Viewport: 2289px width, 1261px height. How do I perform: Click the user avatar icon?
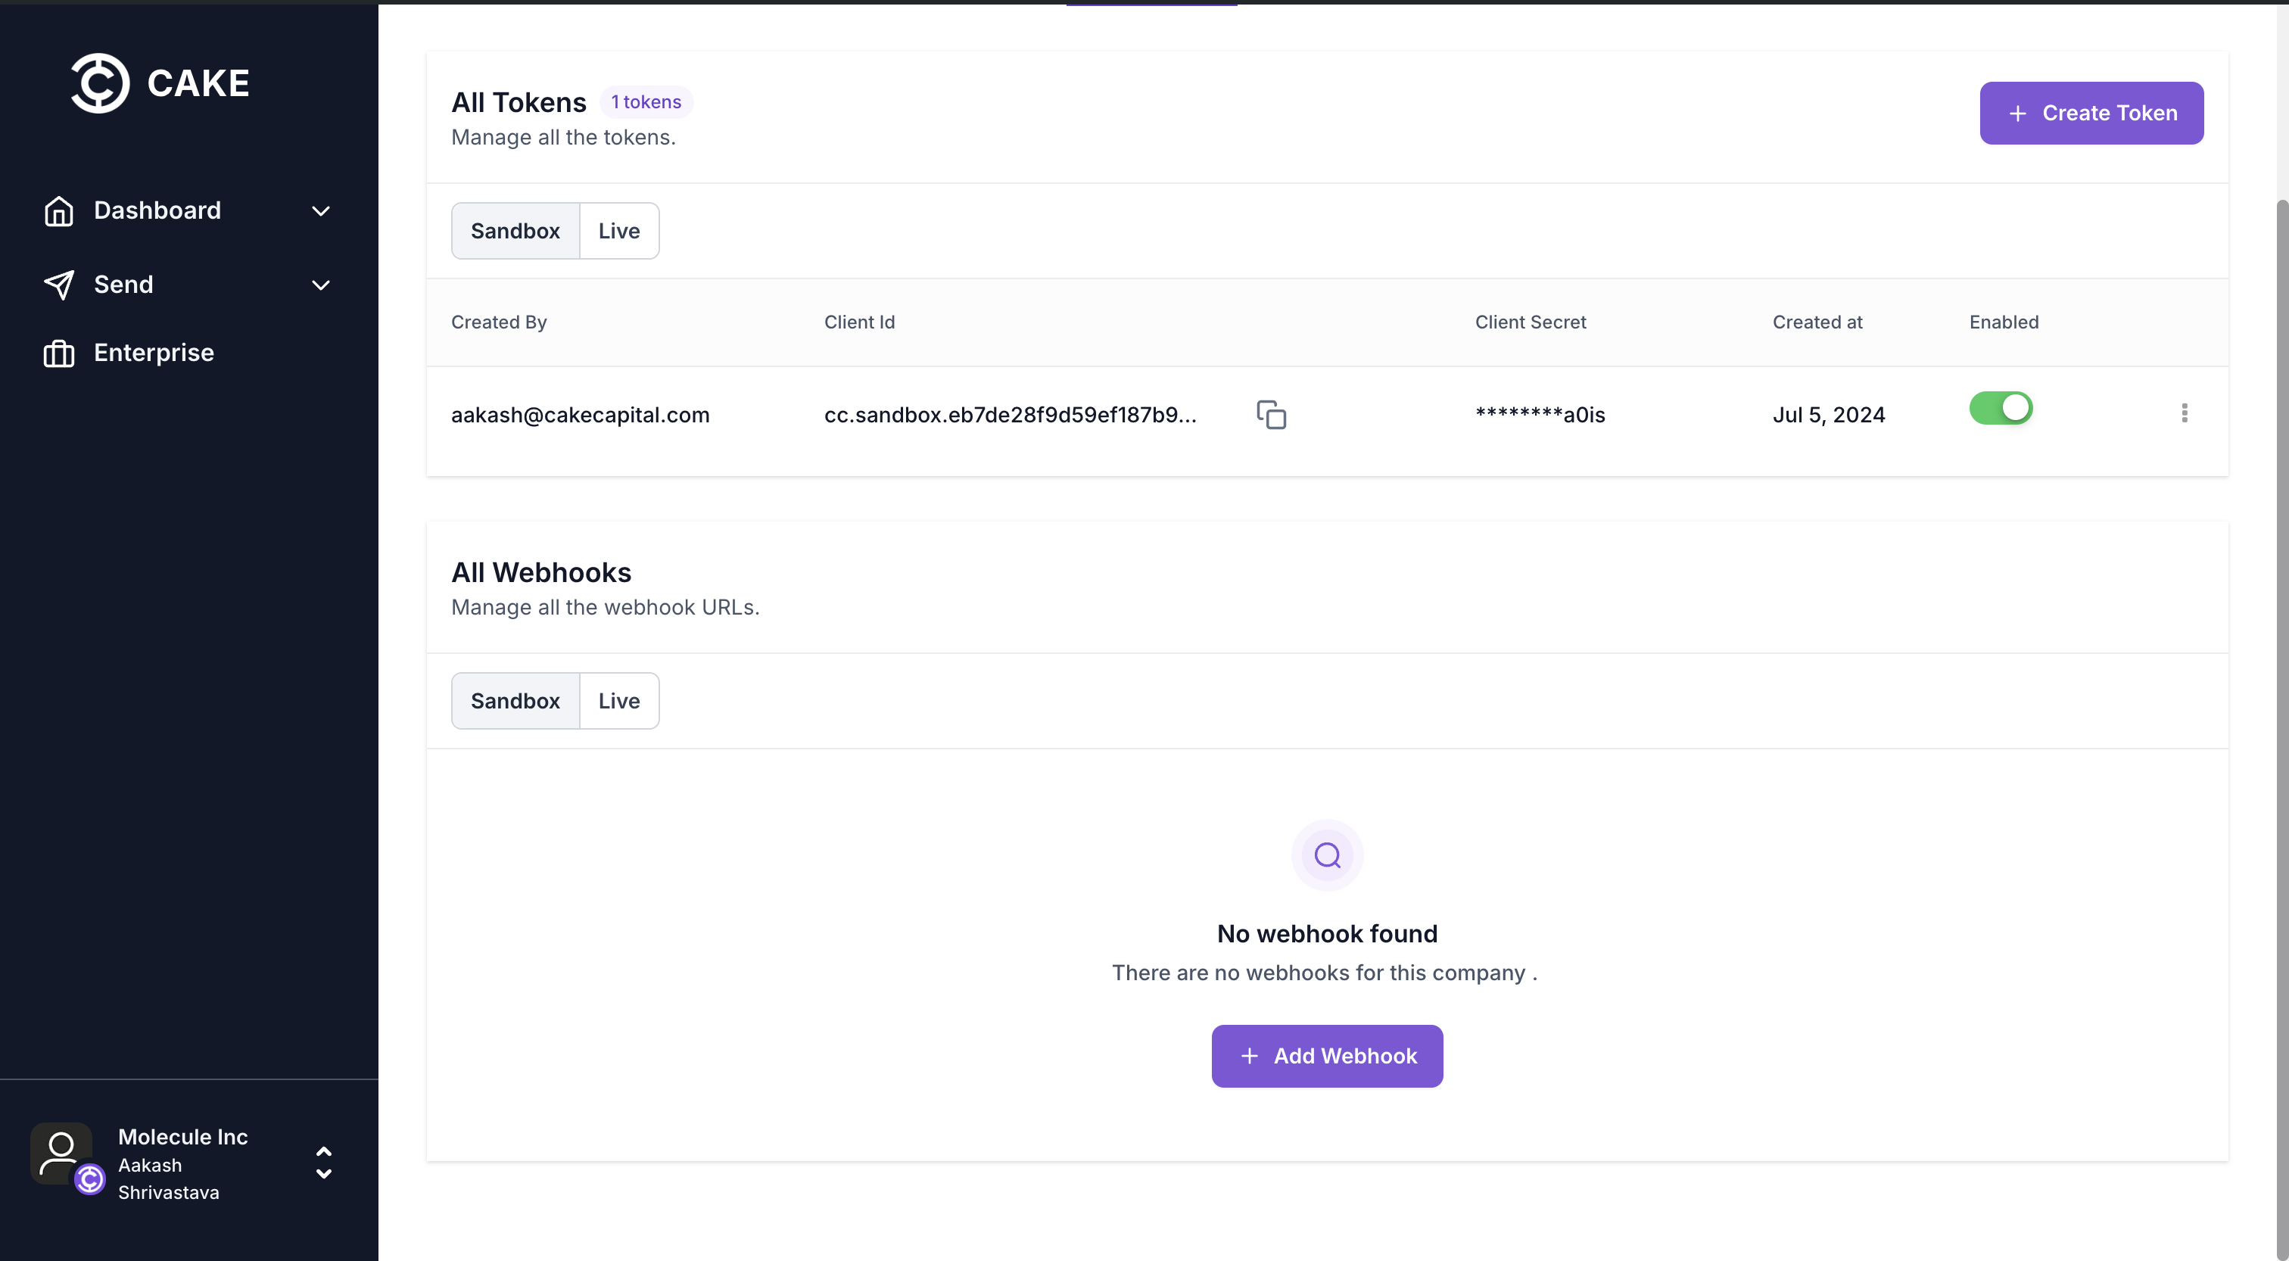click(x=61, y=1154)
